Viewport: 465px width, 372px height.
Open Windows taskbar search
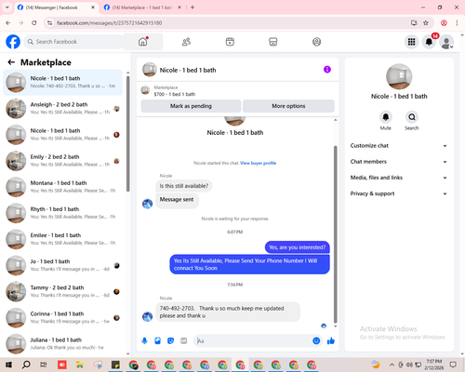26,365
